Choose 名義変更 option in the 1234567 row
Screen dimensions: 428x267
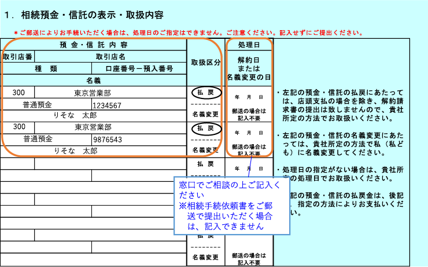(x=205, y=114)
